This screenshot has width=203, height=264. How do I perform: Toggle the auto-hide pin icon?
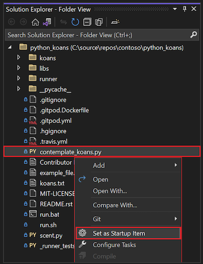[x=184, y=9]
